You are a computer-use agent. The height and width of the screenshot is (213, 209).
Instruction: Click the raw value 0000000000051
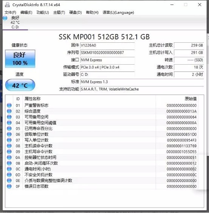(x=181, y=157)
